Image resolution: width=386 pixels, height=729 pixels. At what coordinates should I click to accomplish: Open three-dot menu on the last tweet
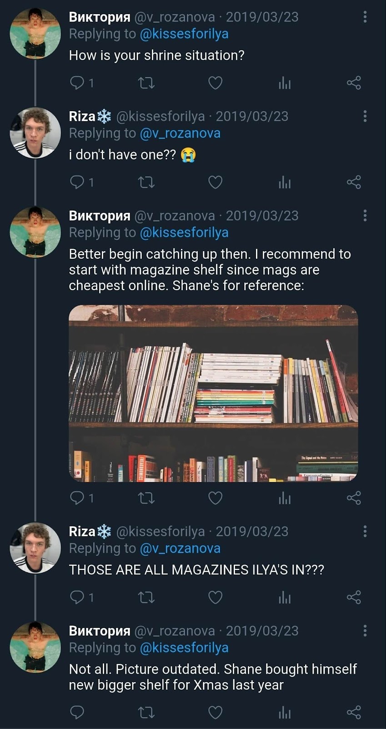(x=365, y=631)
